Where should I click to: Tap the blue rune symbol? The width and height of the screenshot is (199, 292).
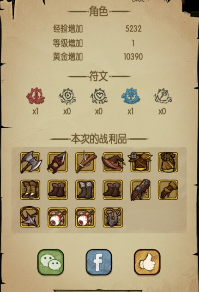(x=131, y=96)
